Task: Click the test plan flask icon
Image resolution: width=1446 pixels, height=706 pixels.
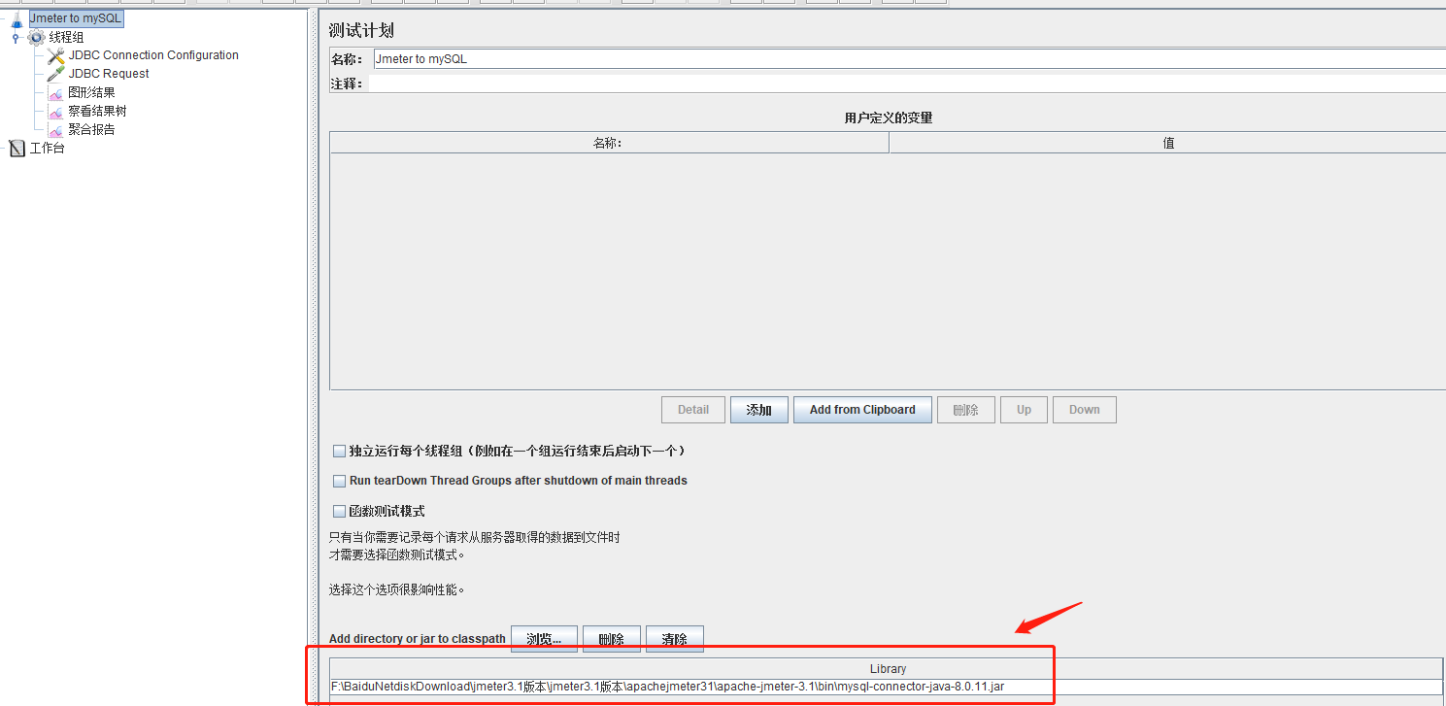Action: click(x=17, y=18)
